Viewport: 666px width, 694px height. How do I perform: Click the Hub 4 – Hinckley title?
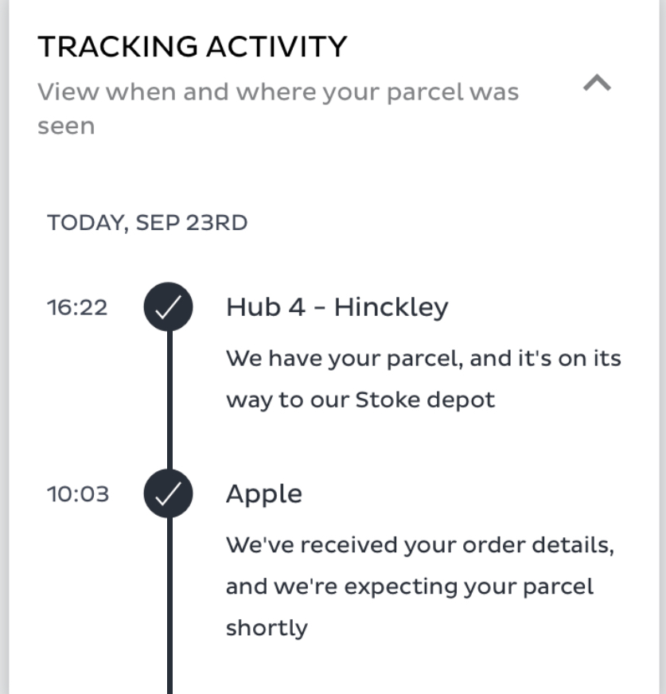click(337, 306)
